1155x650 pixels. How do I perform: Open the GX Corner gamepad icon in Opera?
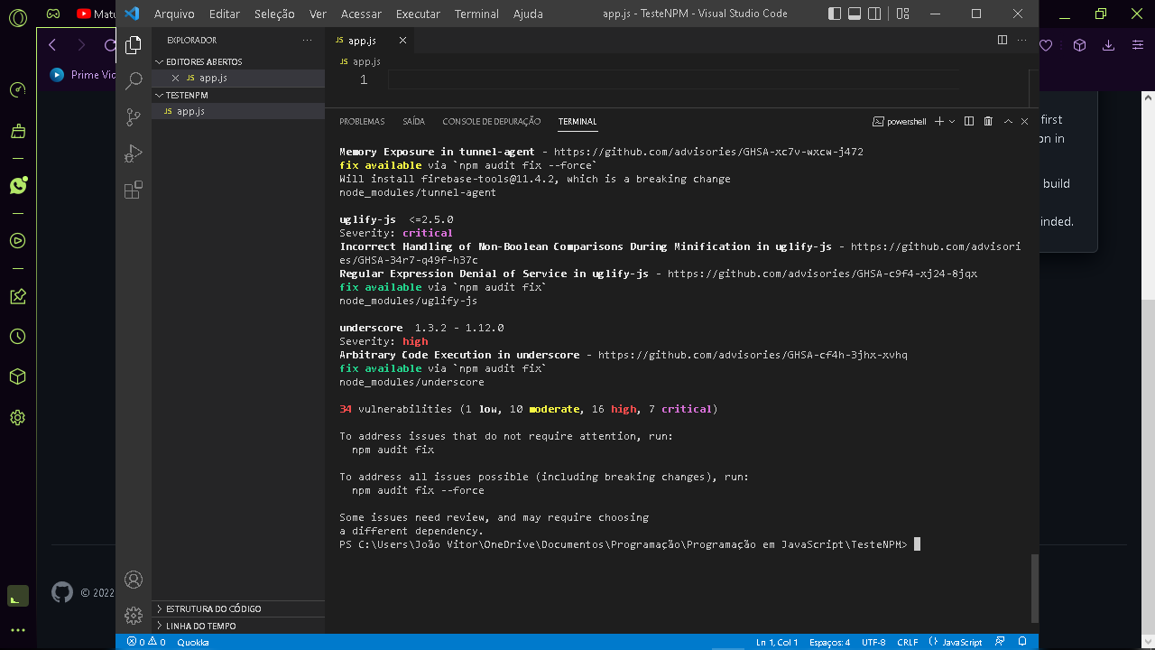click(54, 14)
